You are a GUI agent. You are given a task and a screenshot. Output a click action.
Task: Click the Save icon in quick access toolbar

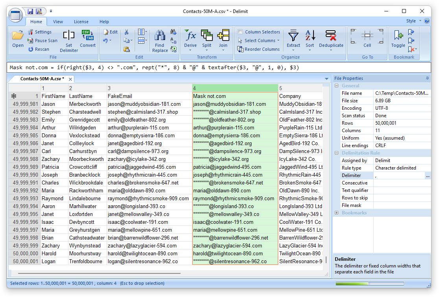click(30, 11)
